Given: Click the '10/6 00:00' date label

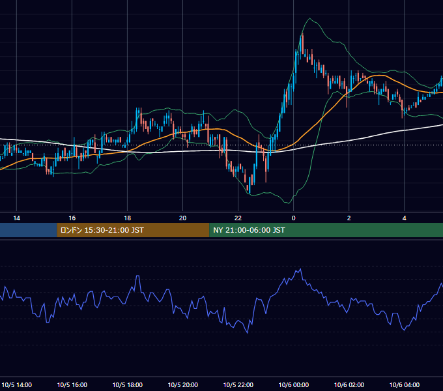Looking at the screenshot, I should (294, 384).
